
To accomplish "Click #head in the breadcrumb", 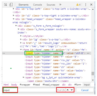I will [x=36, y=85].
